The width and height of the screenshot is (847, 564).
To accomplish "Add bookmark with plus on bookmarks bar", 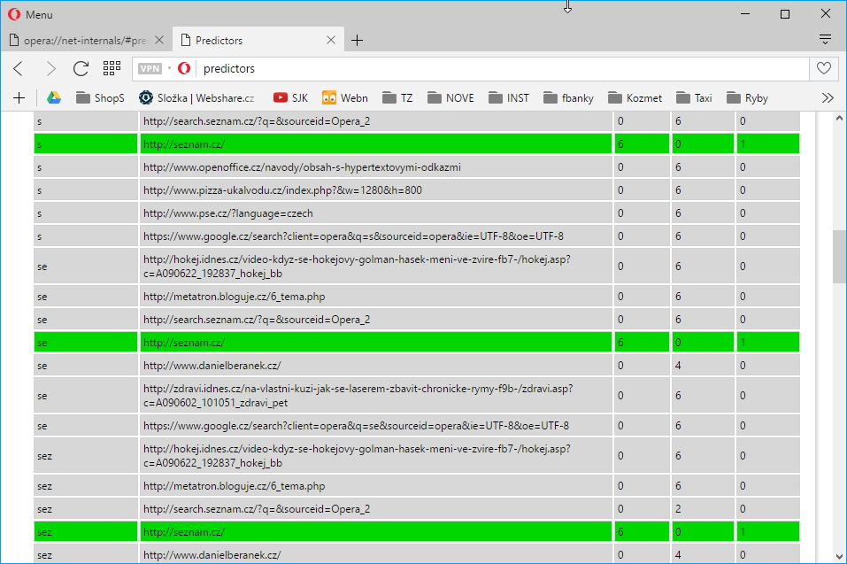I will [19, 97].
